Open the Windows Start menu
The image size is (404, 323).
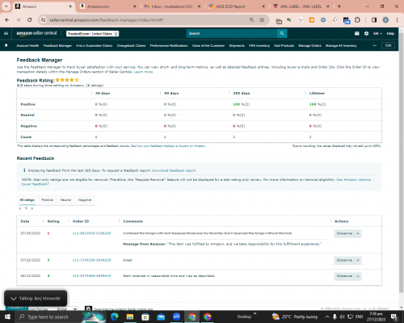7,317
